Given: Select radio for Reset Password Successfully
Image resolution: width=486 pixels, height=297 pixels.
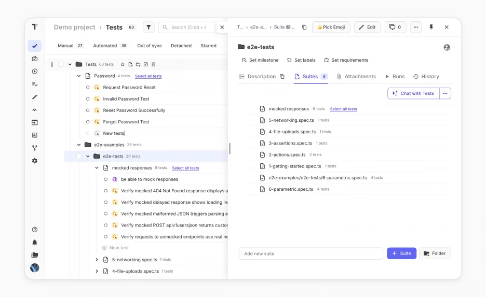Looking at the screenshot, I should pyautogui.click(x=88, y=110).
